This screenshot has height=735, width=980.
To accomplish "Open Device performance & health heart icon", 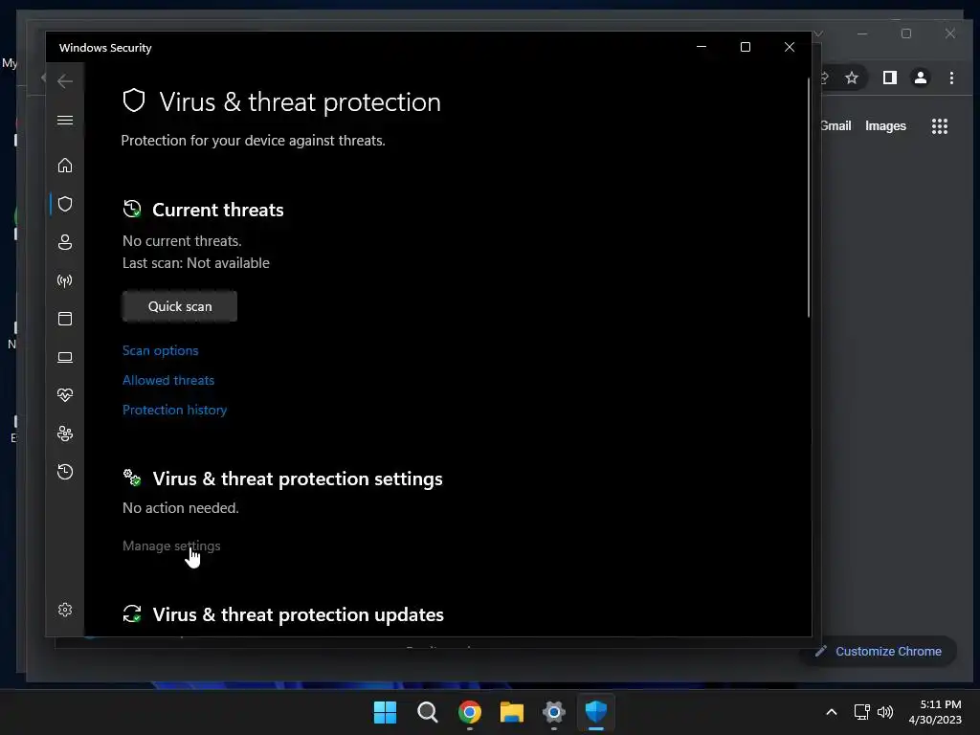I will [65, 395].
